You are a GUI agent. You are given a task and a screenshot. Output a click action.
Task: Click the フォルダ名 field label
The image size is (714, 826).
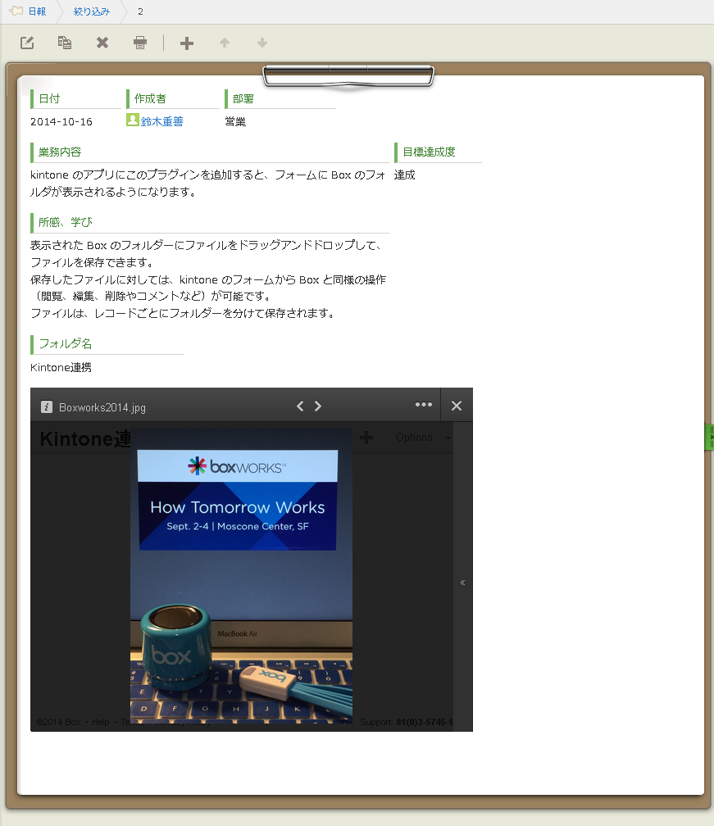coord(65,344)
